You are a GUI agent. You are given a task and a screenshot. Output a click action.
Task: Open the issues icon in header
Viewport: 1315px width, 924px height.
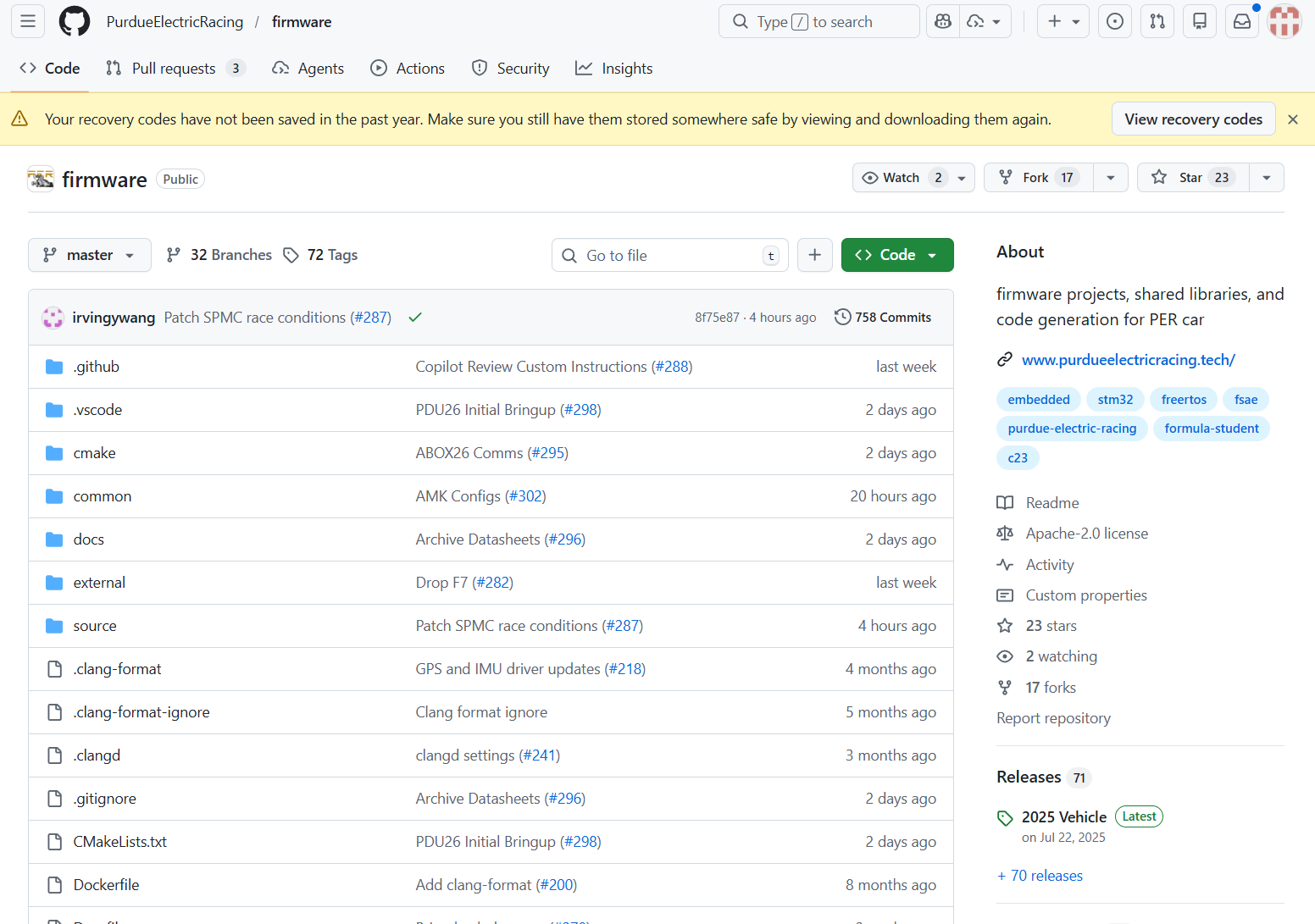point(1115,21)
